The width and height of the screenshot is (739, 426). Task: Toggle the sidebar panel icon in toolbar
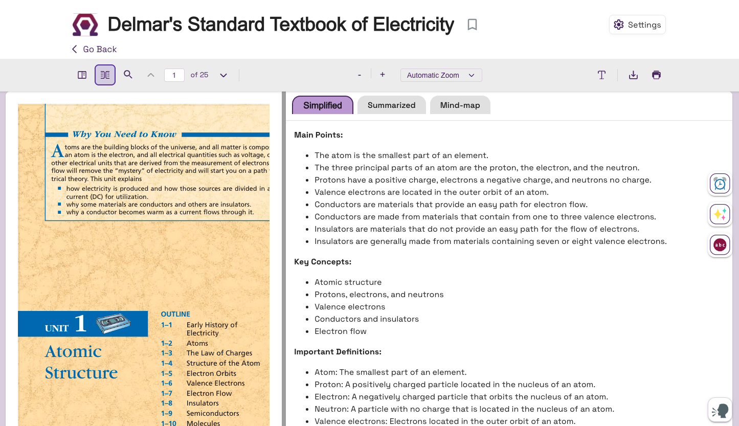point(82,75)
